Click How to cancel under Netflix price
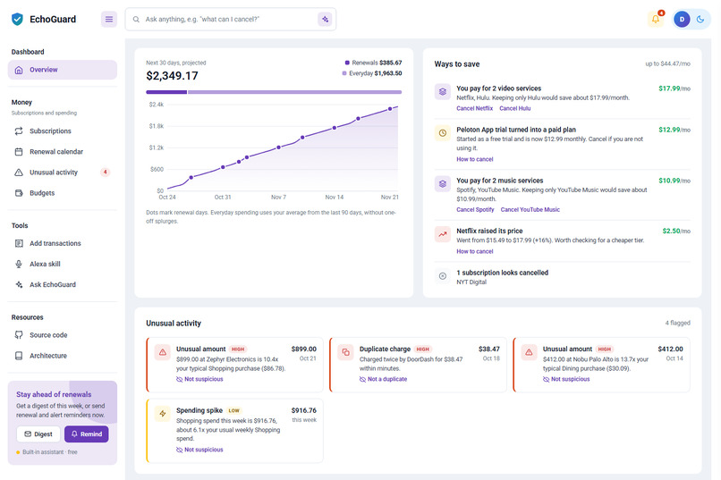This screenshot has width=721, height=480. (x=474, y=251)
